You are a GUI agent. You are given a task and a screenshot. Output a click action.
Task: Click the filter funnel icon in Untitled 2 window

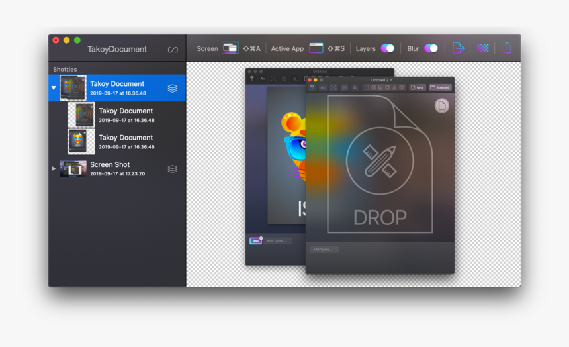(312, 87)
